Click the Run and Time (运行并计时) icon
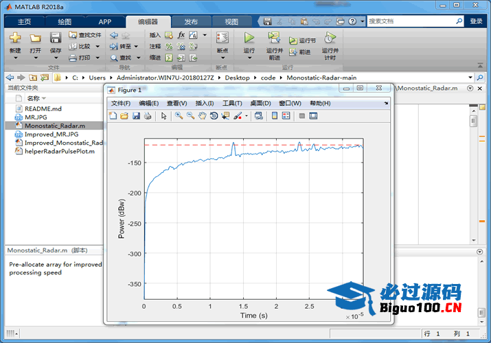491x343 pixels. point(330,38)
